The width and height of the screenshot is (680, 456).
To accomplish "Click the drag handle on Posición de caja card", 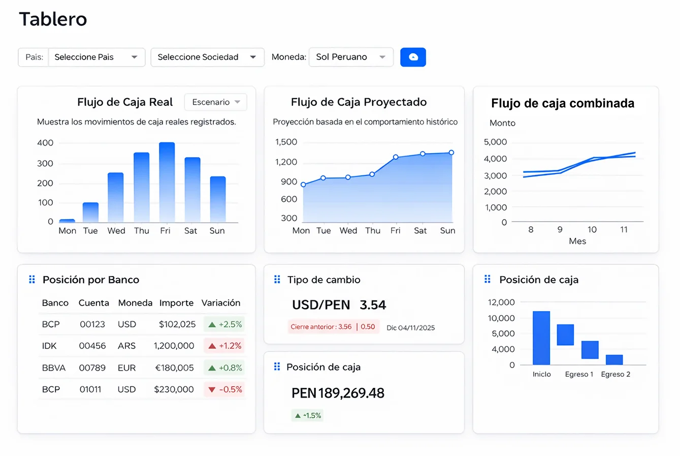I will tap(277, 367).
